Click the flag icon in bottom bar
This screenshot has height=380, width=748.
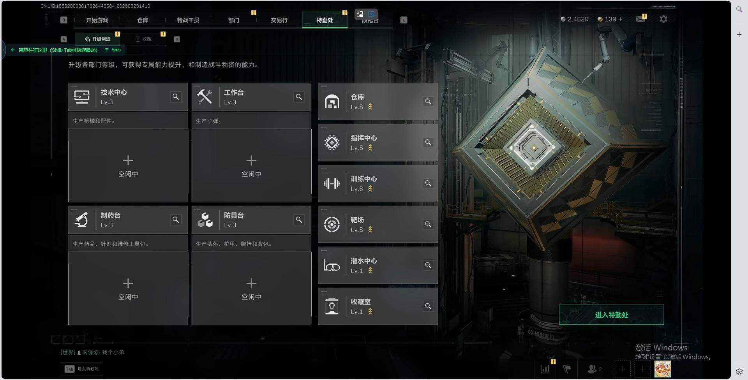pos(567,369)
